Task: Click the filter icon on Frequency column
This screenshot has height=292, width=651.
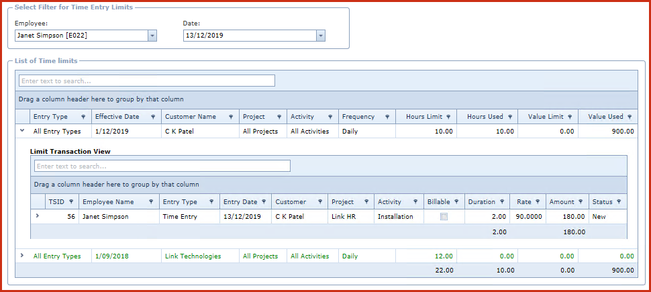Action: pos(387,117)
